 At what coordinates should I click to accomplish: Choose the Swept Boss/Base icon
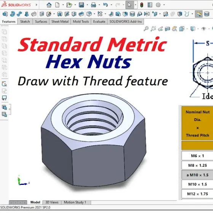(x=19, y=14)
